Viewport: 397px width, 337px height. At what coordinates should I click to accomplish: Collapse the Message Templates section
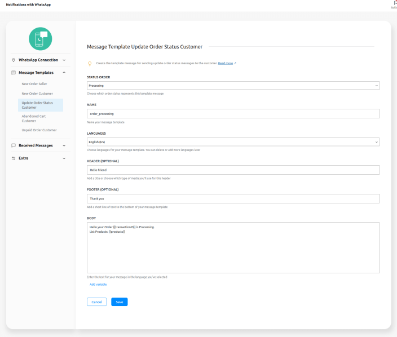tap(64, 73)
